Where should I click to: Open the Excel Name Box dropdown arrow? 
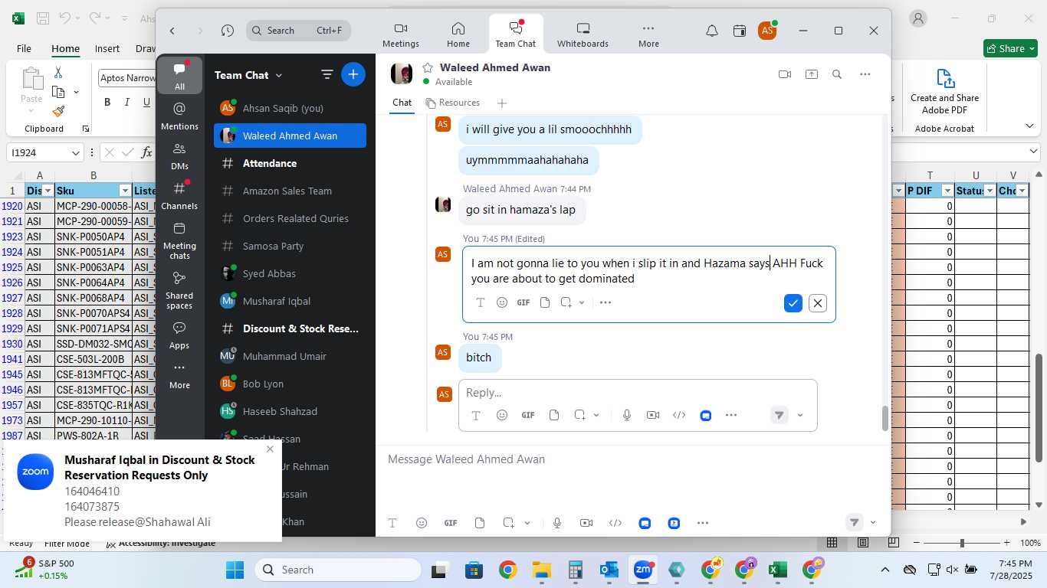click(75, 153)
